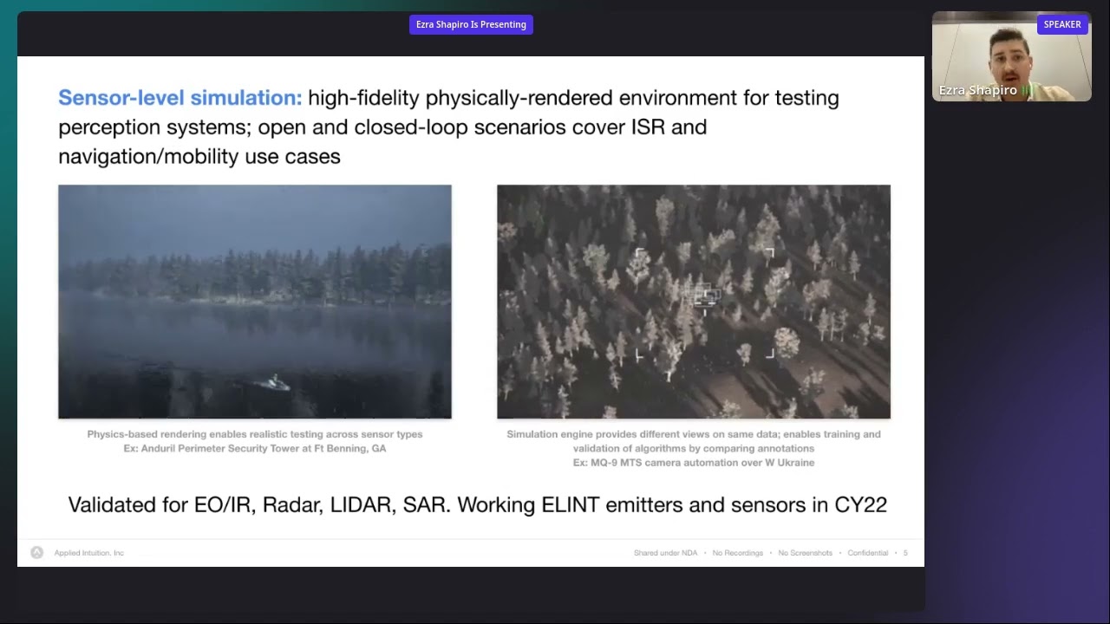Click the 'Applied Intuition, Inc' footer text
1110x624 pixels.
pos(88,553)
